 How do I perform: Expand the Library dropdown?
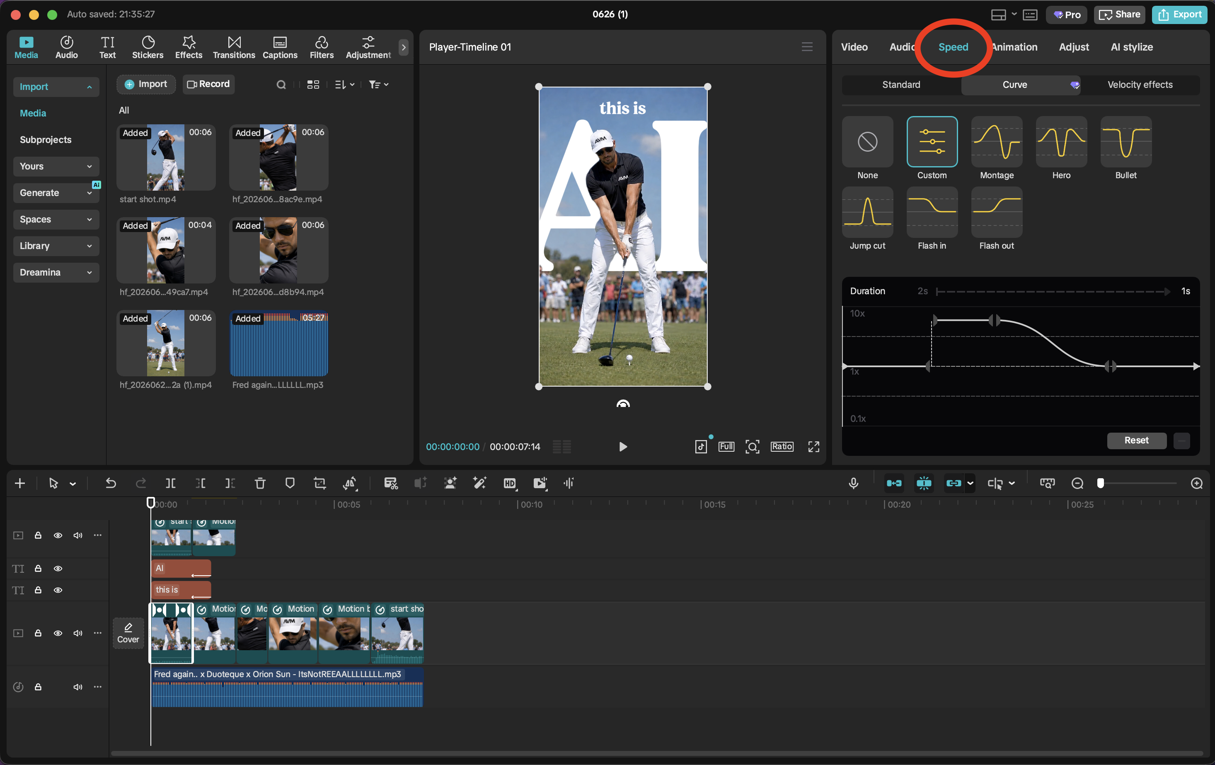click(56, 246)
